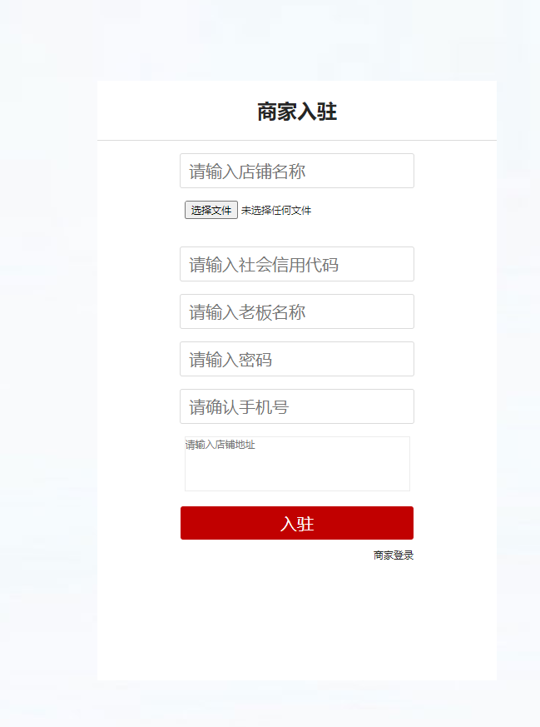Image resolution: width=540 pixels, height=727 pixels.
Task: Click the 商家入驻 page heading
Action: point(297,112)
